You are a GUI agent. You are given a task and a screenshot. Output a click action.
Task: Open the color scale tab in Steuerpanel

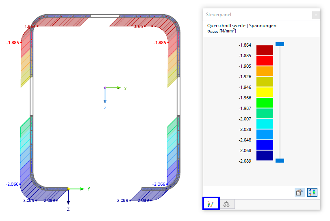pos(211,204)
